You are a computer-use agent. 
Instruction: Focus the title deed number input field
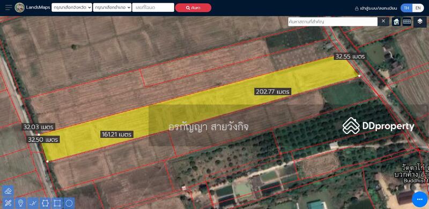click(153, 8)
